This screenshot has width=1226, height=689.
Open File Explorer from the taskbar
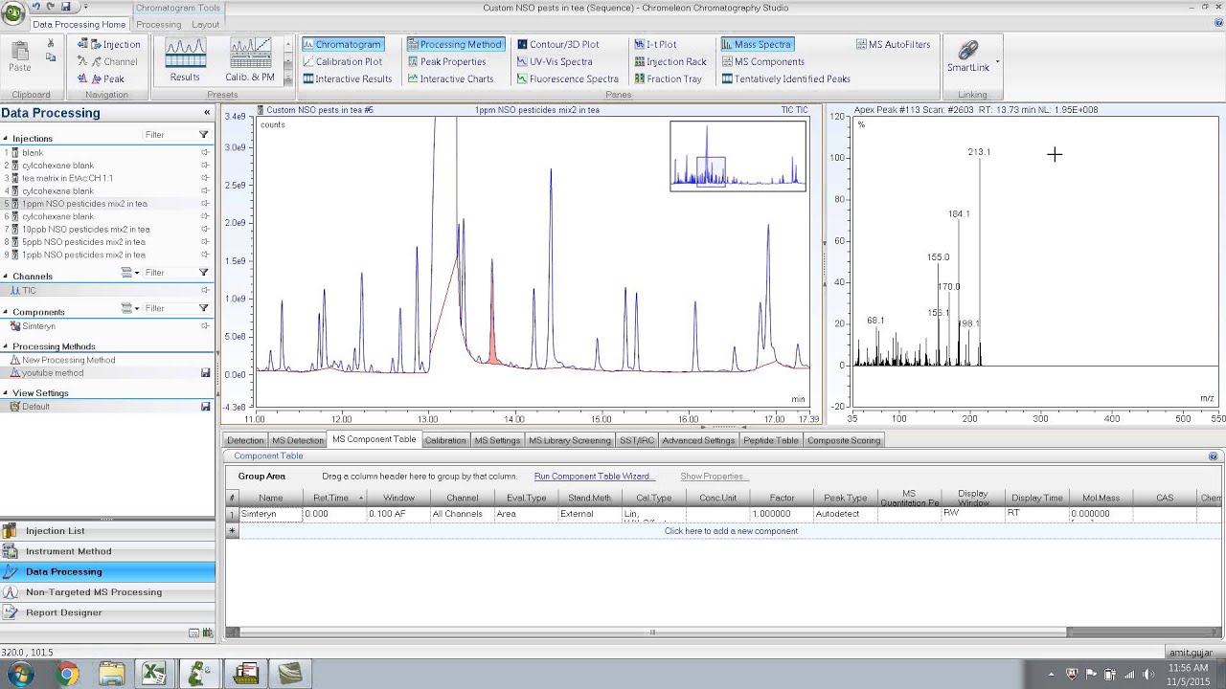point(111,675)
